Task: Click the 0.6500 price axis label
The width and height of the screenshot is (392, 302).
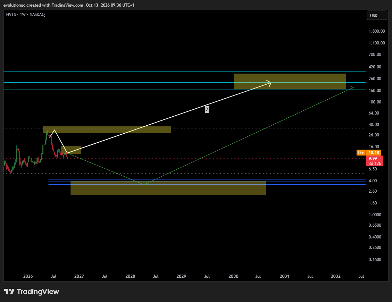Action: (x=375, y=225)
